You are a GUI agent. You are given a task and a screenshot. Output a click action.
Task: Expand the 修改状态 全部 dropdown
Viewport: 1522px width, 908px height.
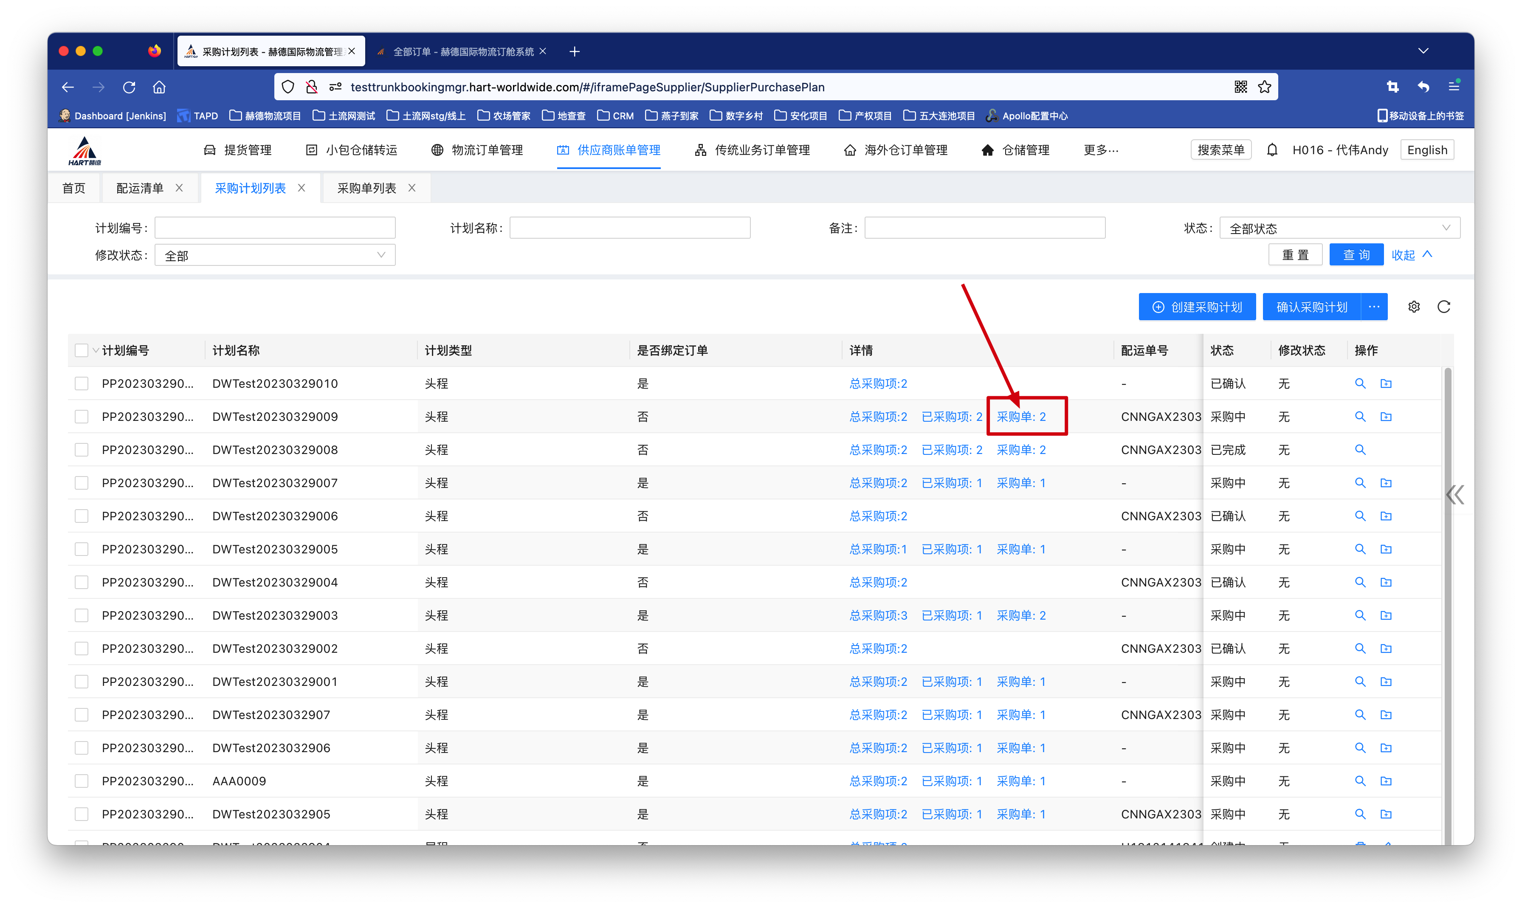[275, 255]
